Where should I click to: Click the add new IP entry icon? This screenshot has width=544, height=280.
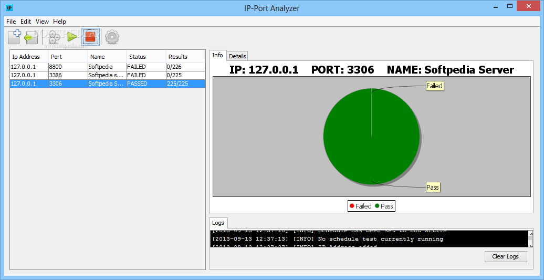click(x=15, y=37)
